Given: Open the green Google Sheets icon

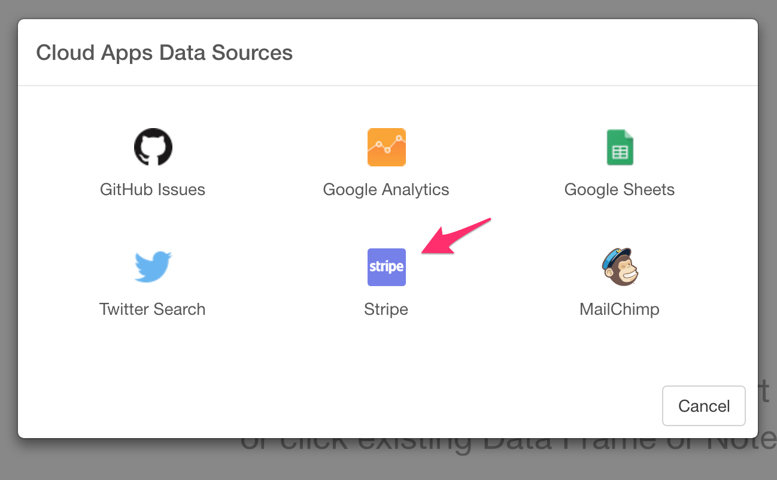Looking at the screenshot, I should tap(620, 147).
